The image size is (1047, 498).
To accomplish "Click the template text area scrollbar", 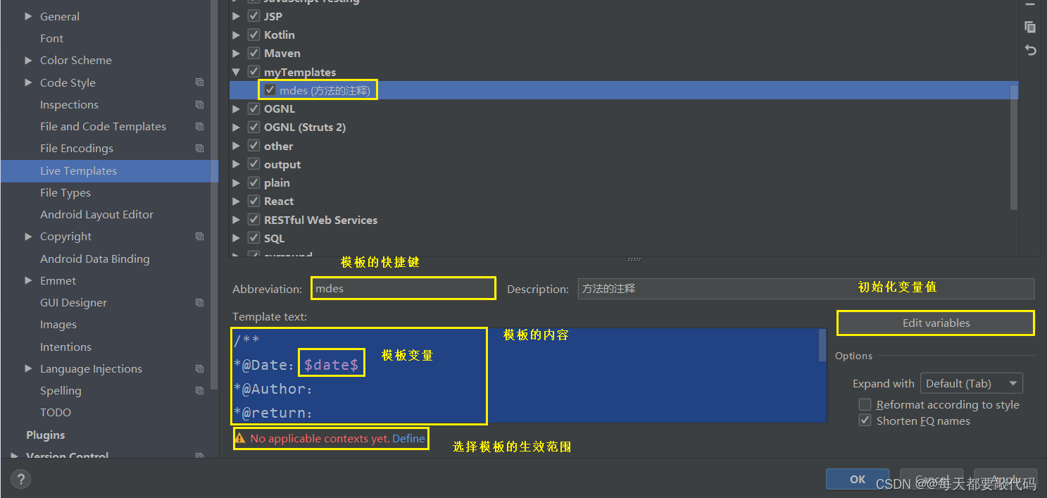I will [822, 345].
